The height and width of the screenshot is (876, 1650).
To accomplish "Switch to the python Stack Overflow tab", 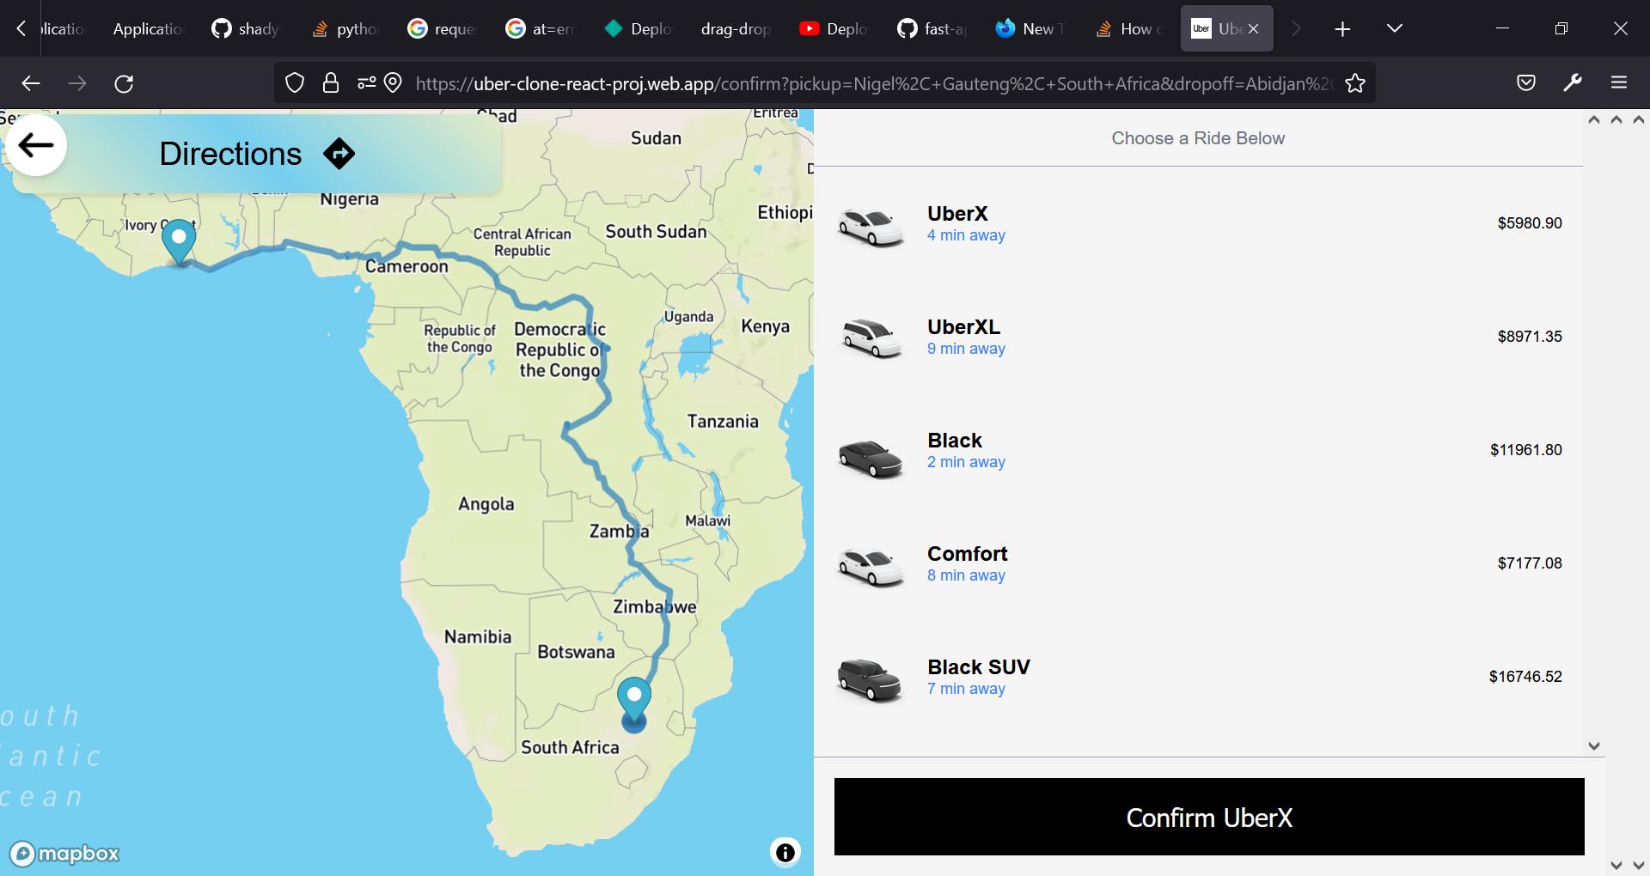I will (x=345, y=28).
